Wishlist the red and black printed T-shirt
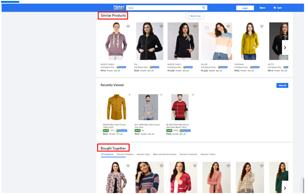 193,95
